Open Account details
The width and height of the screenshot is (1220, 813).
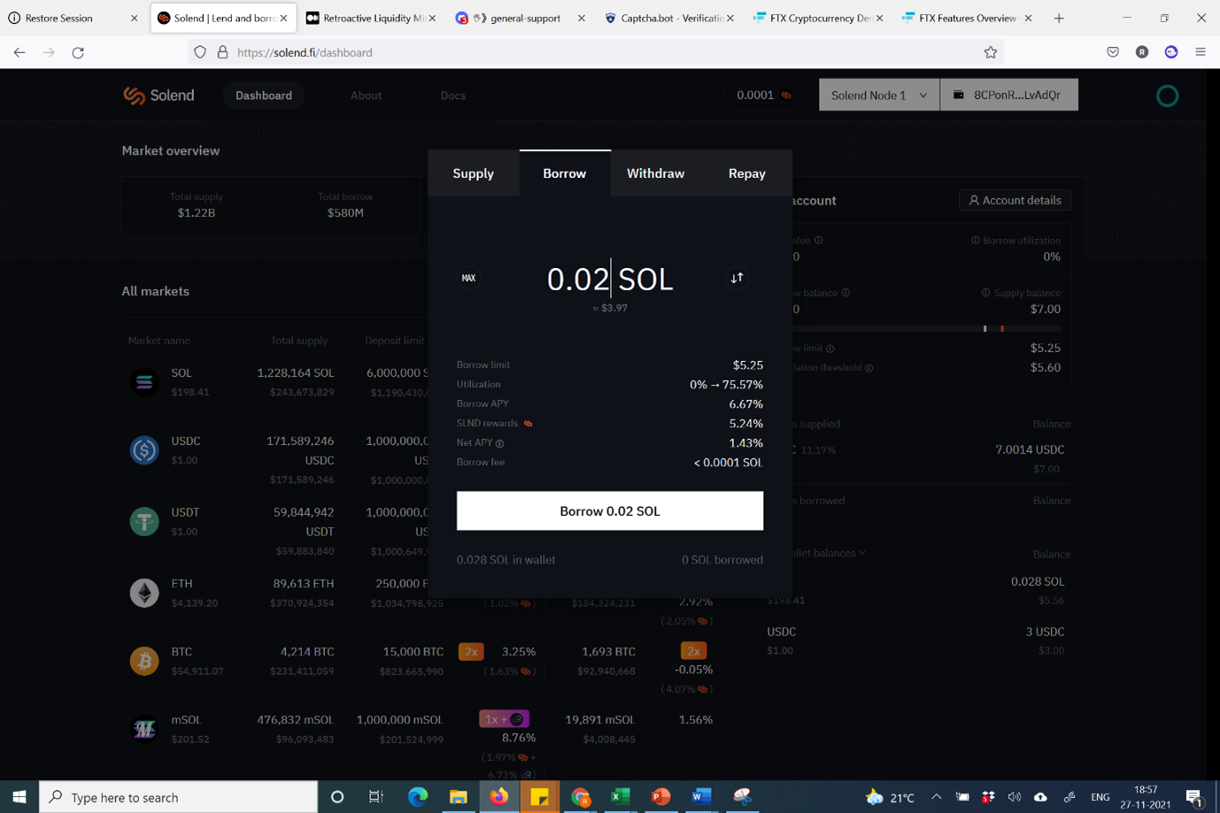pos(1015,200)
